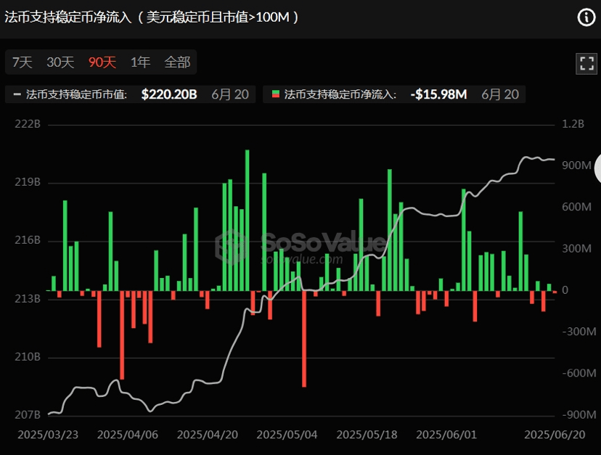Toggle the 法币支持稳定币净流入 legend series
The image size is (601, 455).
pos(394,94)
